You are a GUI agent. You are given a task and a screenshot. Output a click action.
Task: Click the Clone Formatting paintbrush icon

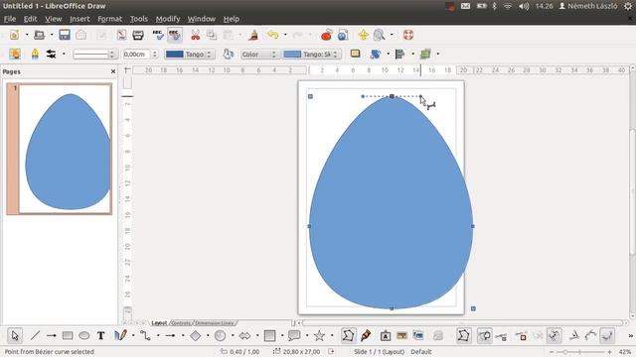(253, 35)
